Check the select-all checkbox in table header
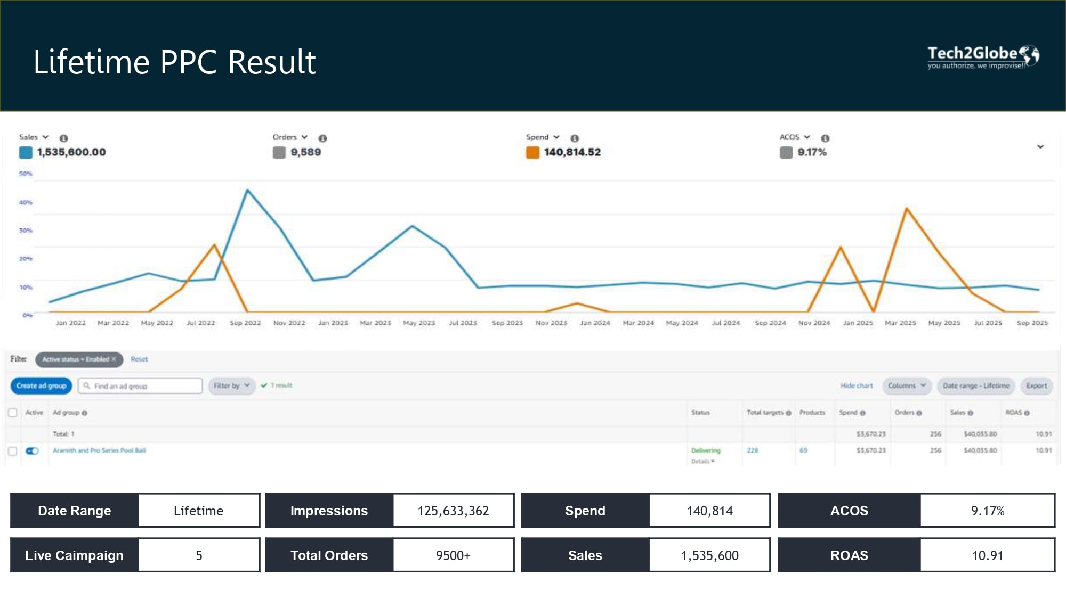Image resolution: width=1066 pixels, height=599 pixels. pyautogui.click(x=13, y=413)
